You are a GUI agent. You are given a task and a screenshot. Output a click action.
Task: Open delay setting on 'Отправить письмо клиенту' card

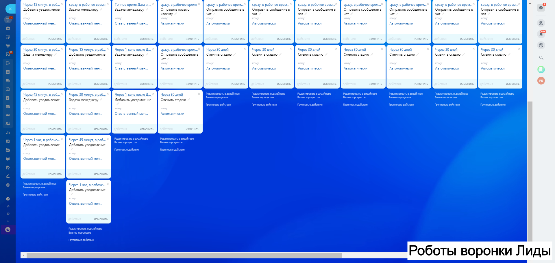tap(179, 5)
